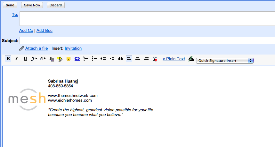
Task: Open the text color picker
Action: [51, 59]
